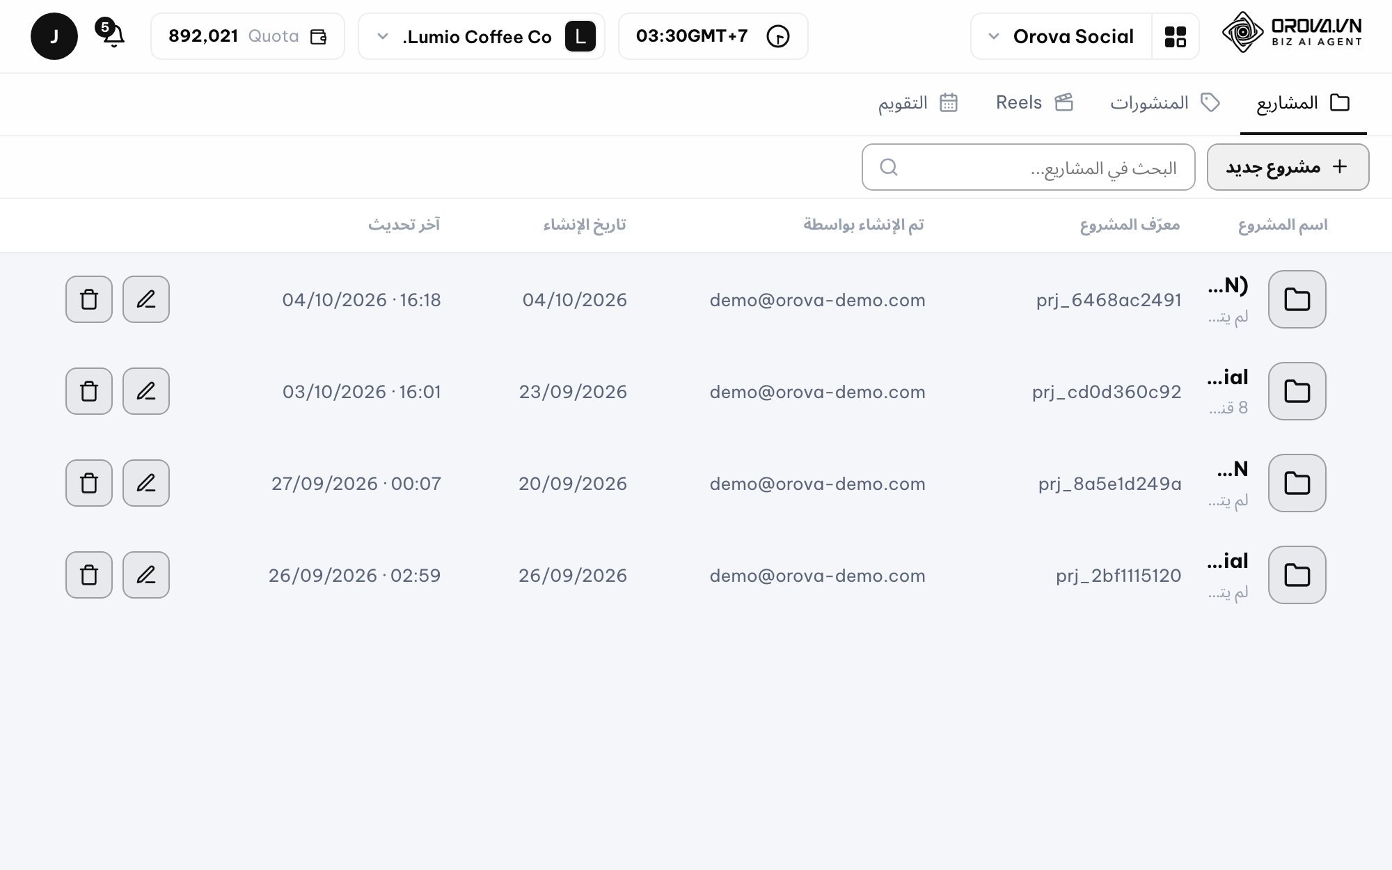Image resolution: width=1392 pixels, height=870 pixels.
Task: Edit project prj_2bf1115120 with pencil icon
Action: tap(146, 575)
